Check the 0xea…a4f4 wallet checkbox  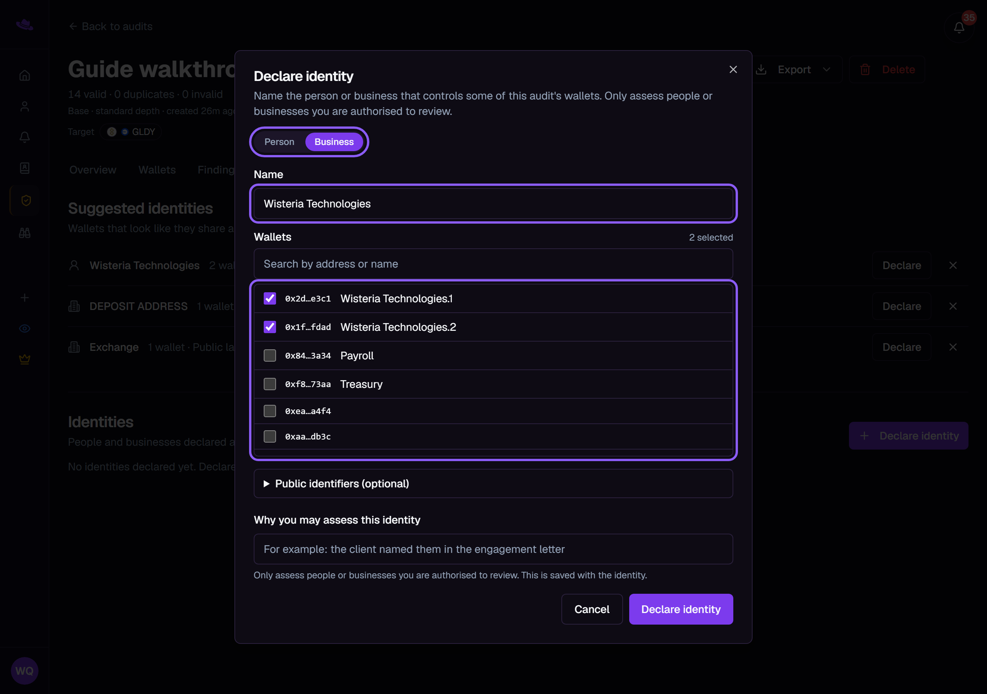269,411
